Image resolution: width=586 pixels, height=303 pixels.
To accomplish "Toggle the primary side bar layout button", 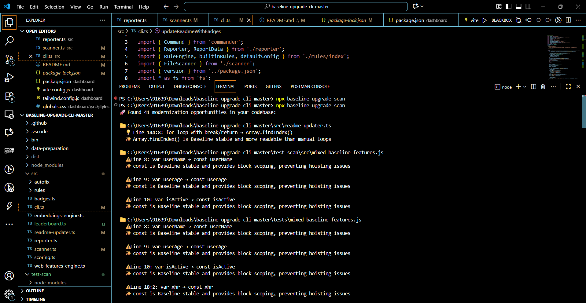I will click(x=509, y=6).
